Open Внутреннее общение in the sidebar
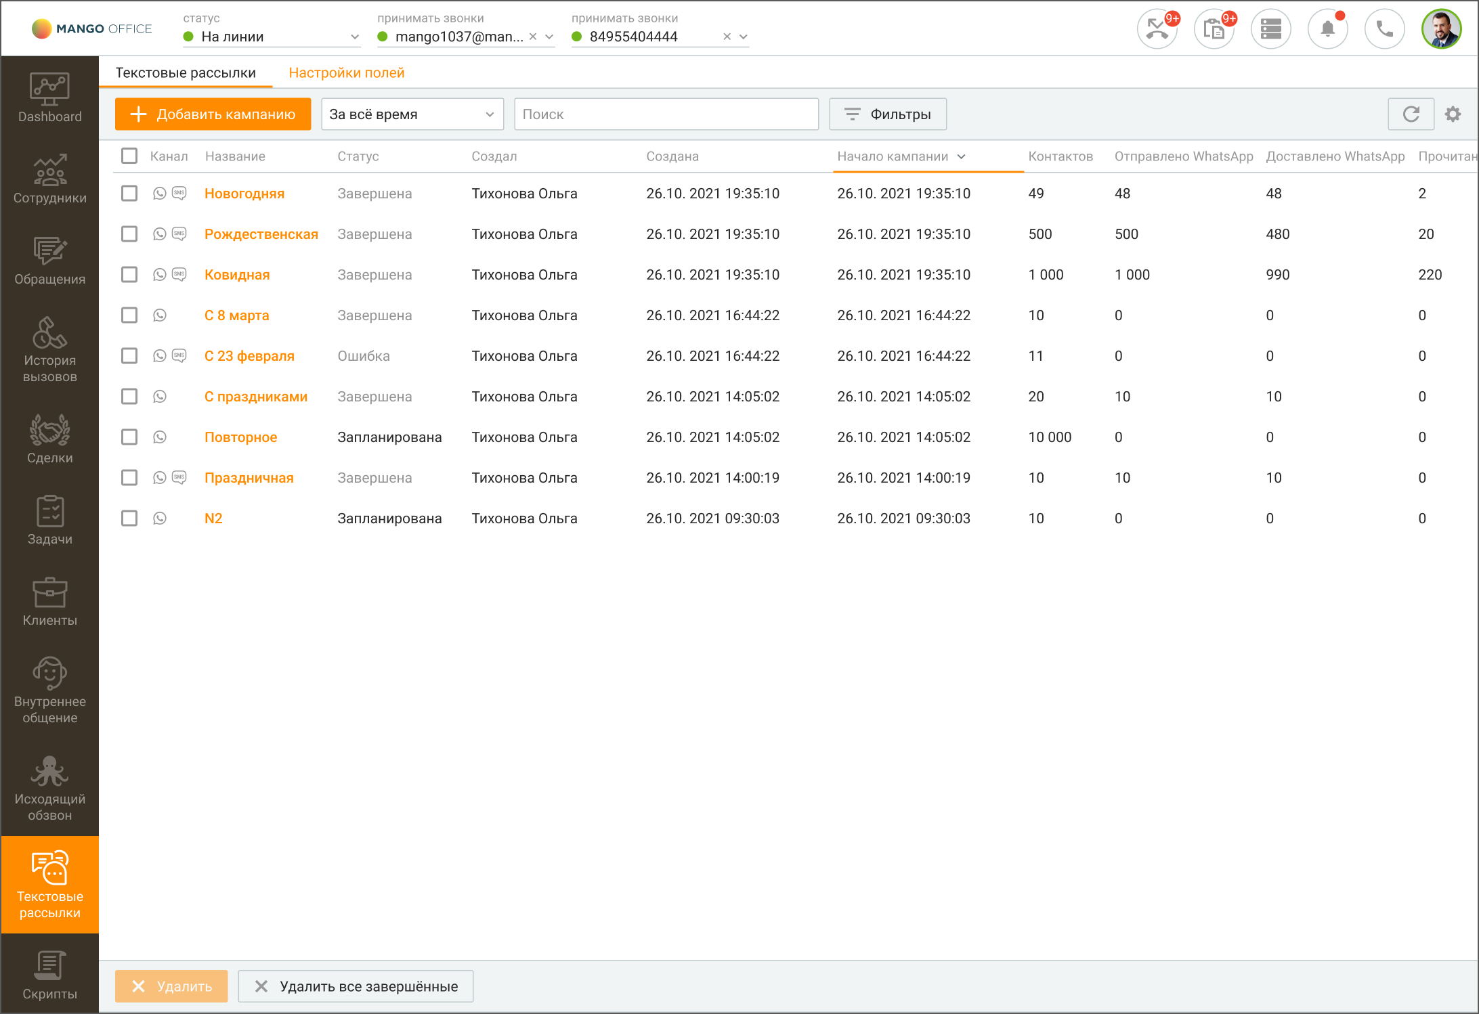Viewport: 1479px width, 1014px height. click(x=49, y=691)
